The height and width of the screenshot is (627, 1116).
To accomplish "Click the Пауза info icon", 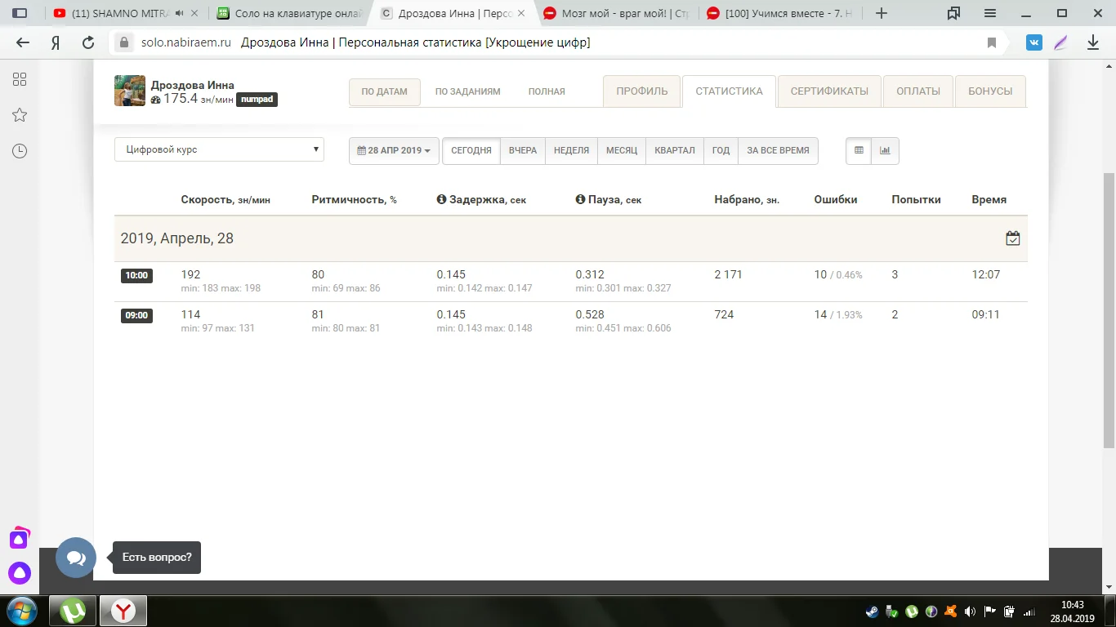I will (580, 199).
